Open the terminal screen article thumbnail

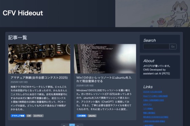(x=105, y=59)
